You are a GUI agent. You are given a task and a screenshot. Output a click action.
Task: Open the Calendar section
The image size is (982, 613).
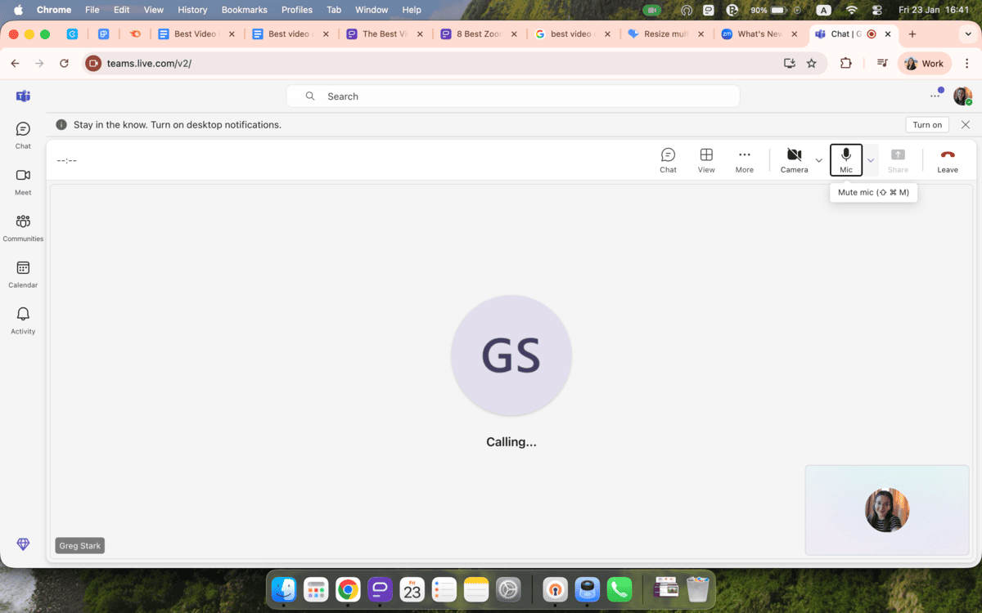point(22,272)
